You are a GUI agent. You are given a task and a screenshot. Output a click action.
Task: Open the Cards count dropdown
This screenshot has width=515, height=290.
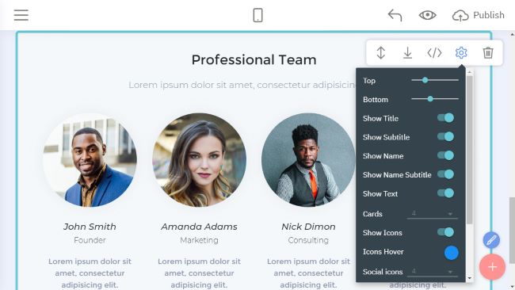433,213
